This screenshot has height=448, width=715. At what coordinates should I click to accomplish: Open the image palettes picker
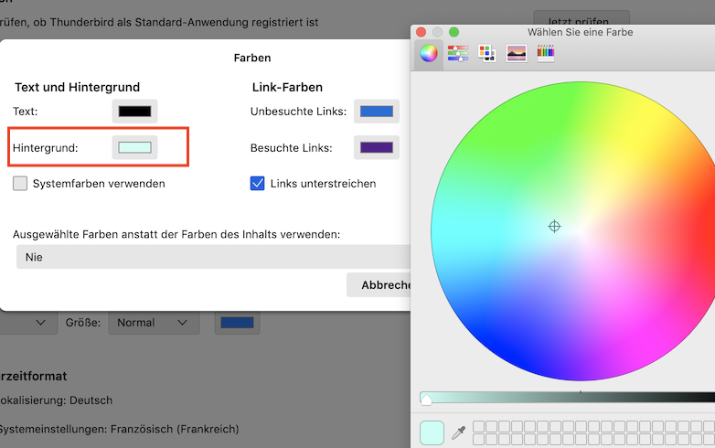tap(516, 54)
